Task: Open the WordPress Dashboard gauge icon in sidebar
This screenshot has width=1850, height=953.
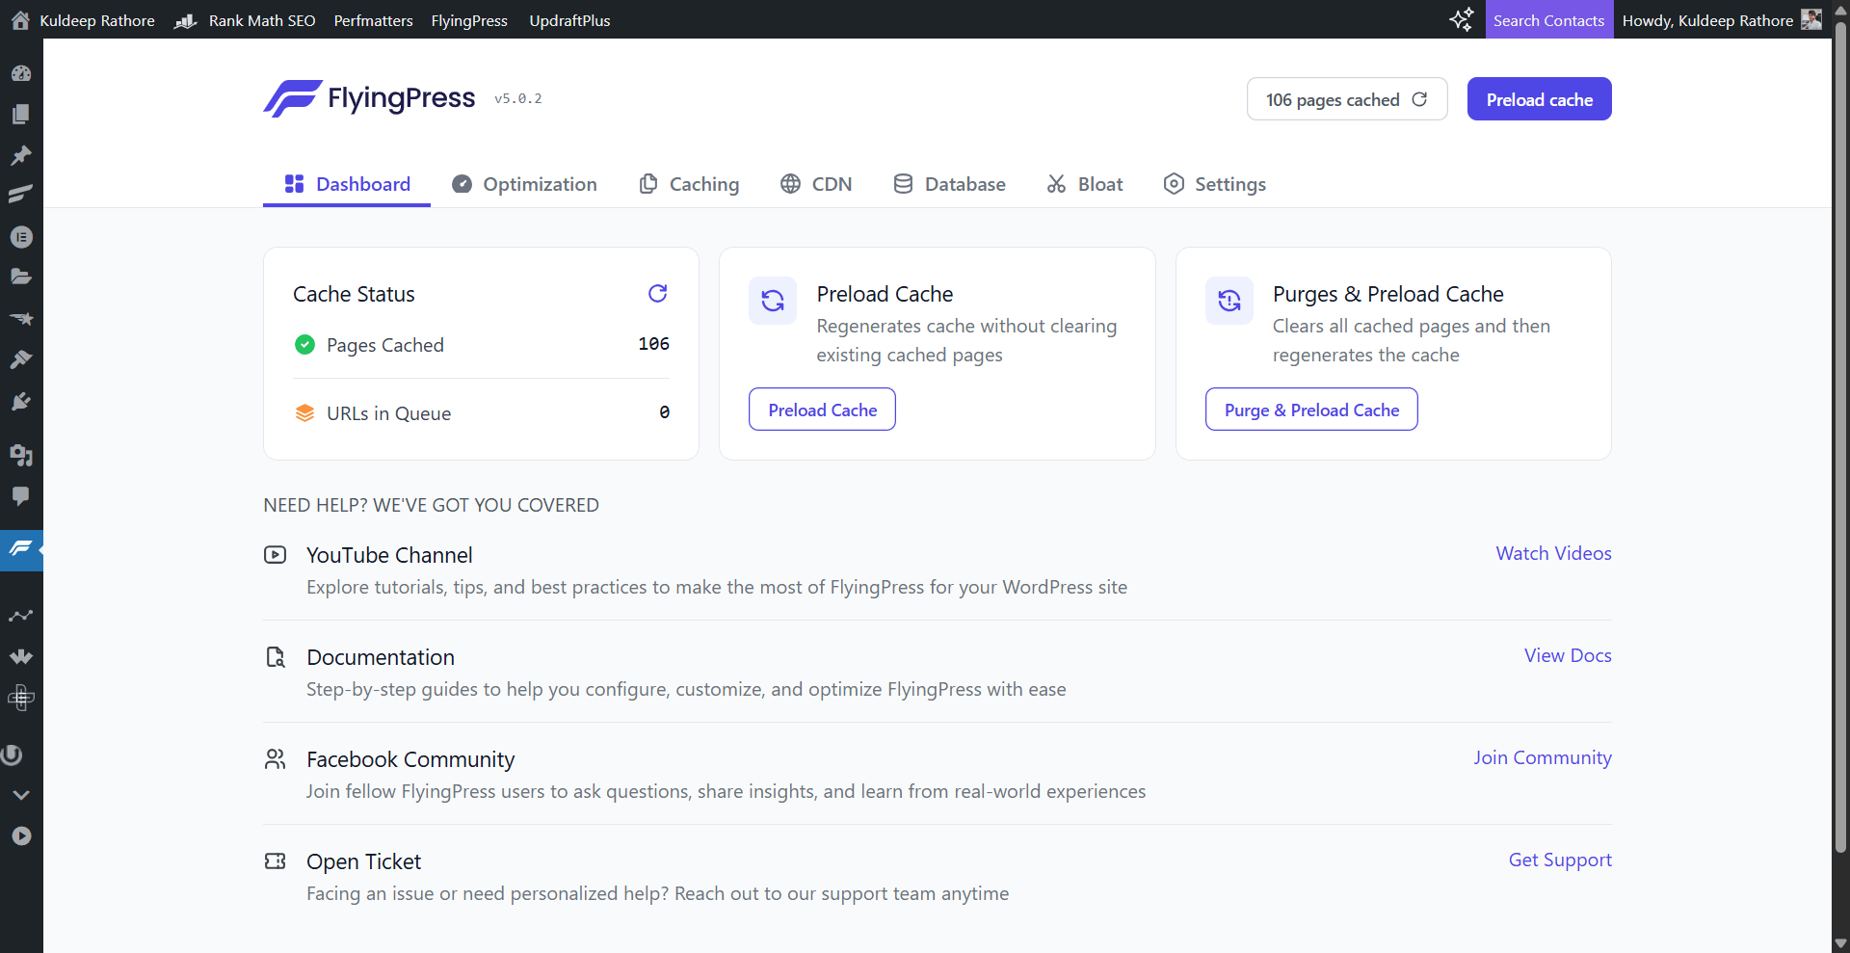Action: click(x=21, y=73)
